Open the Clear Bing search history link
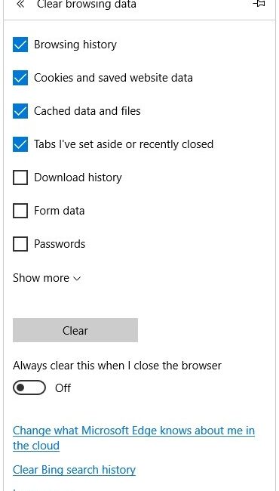279x491 pixels. pos(75,470)
